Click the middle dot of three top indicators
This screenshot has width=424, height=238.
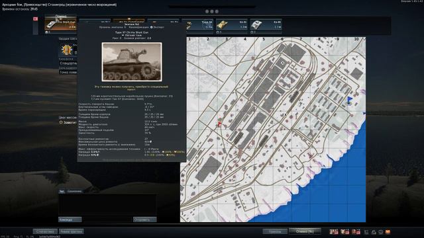point(212,11)
